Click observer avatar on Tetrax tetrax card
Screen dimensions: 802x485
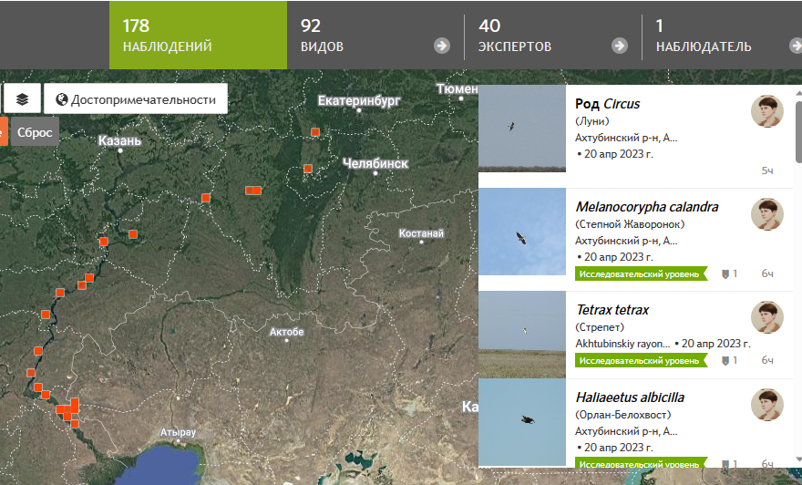pyautogui.click(x=767, y=317)
